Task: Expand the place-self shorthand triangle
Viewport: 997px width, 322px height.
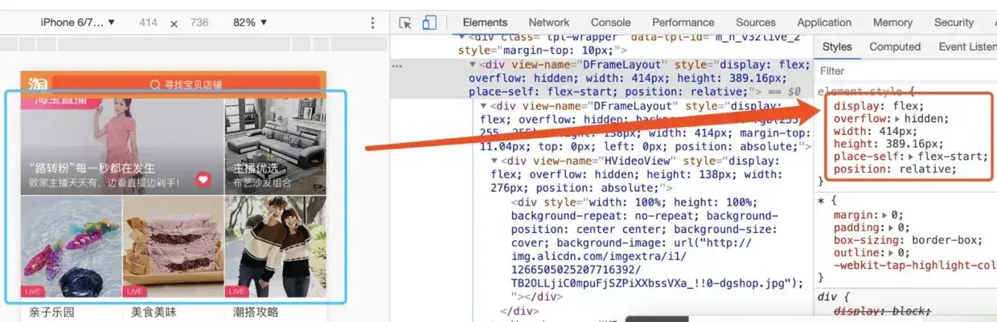Action: click(x=910, y=157)
